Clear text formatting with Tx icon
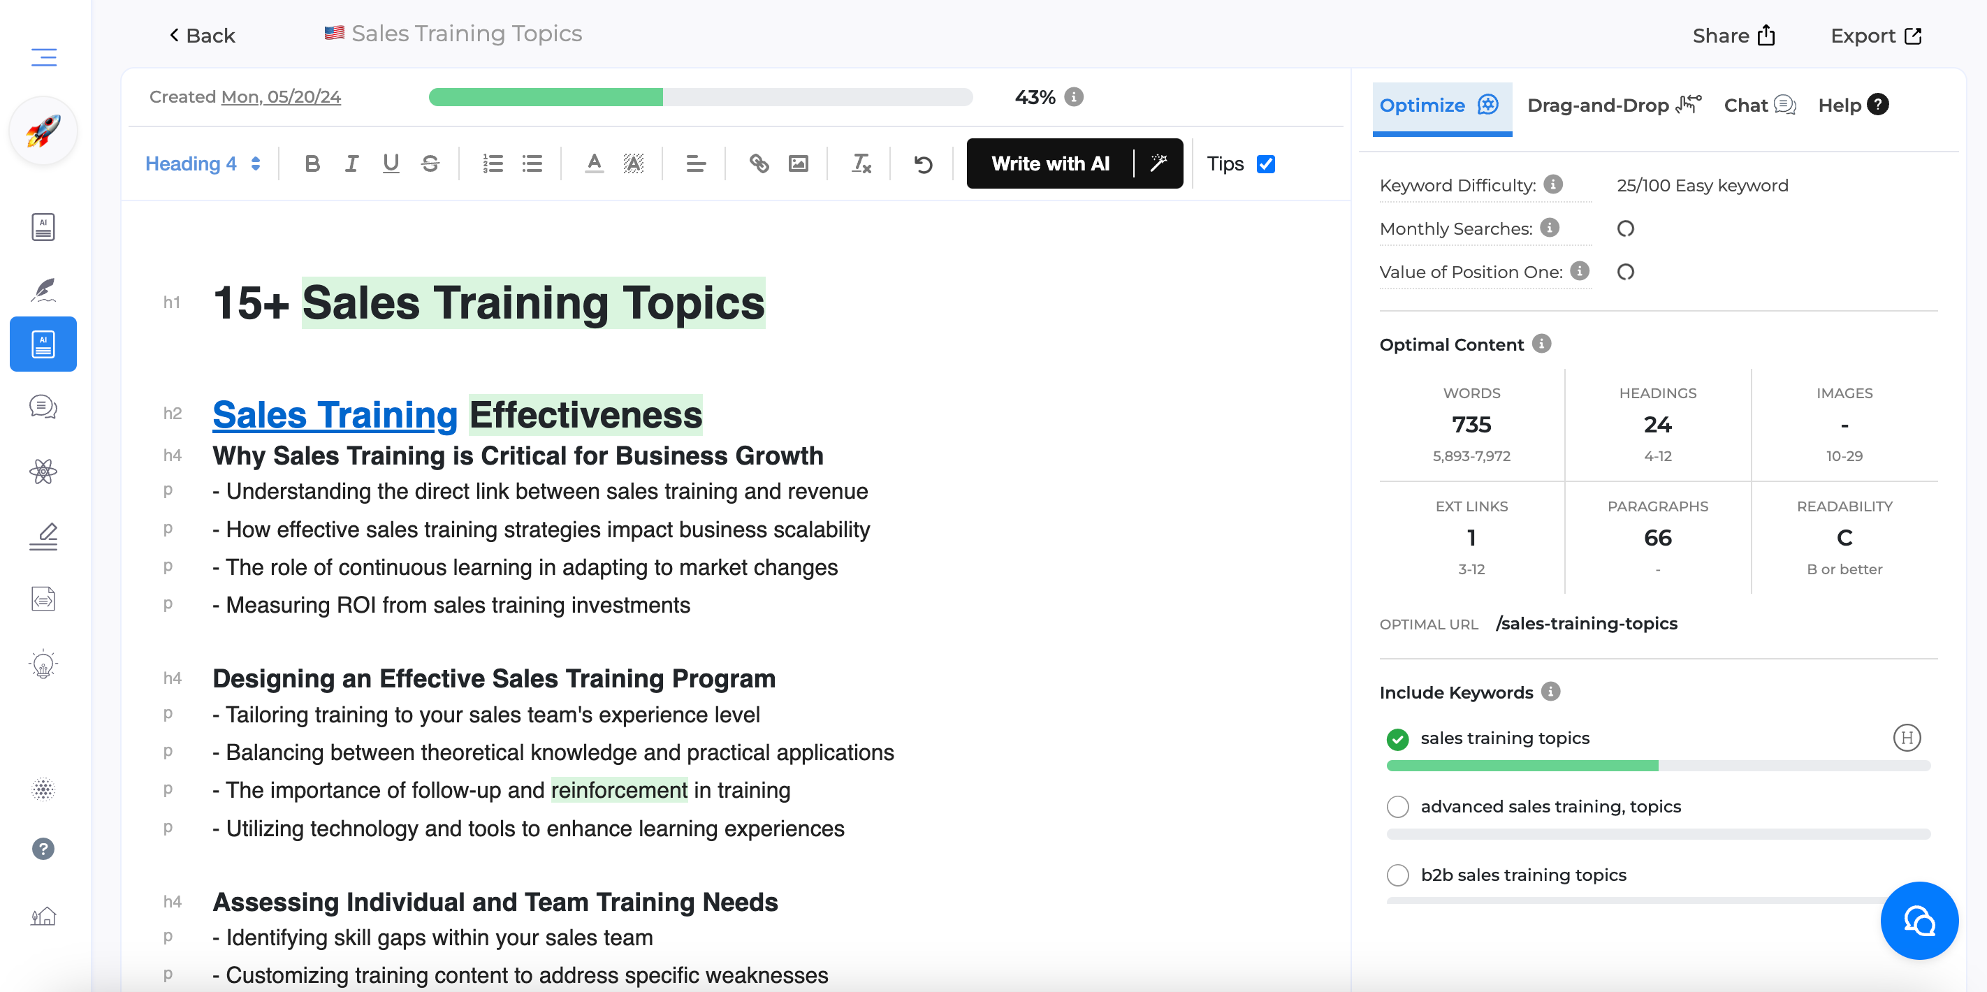Screen dimensions: 1987x992 [861, 163]
